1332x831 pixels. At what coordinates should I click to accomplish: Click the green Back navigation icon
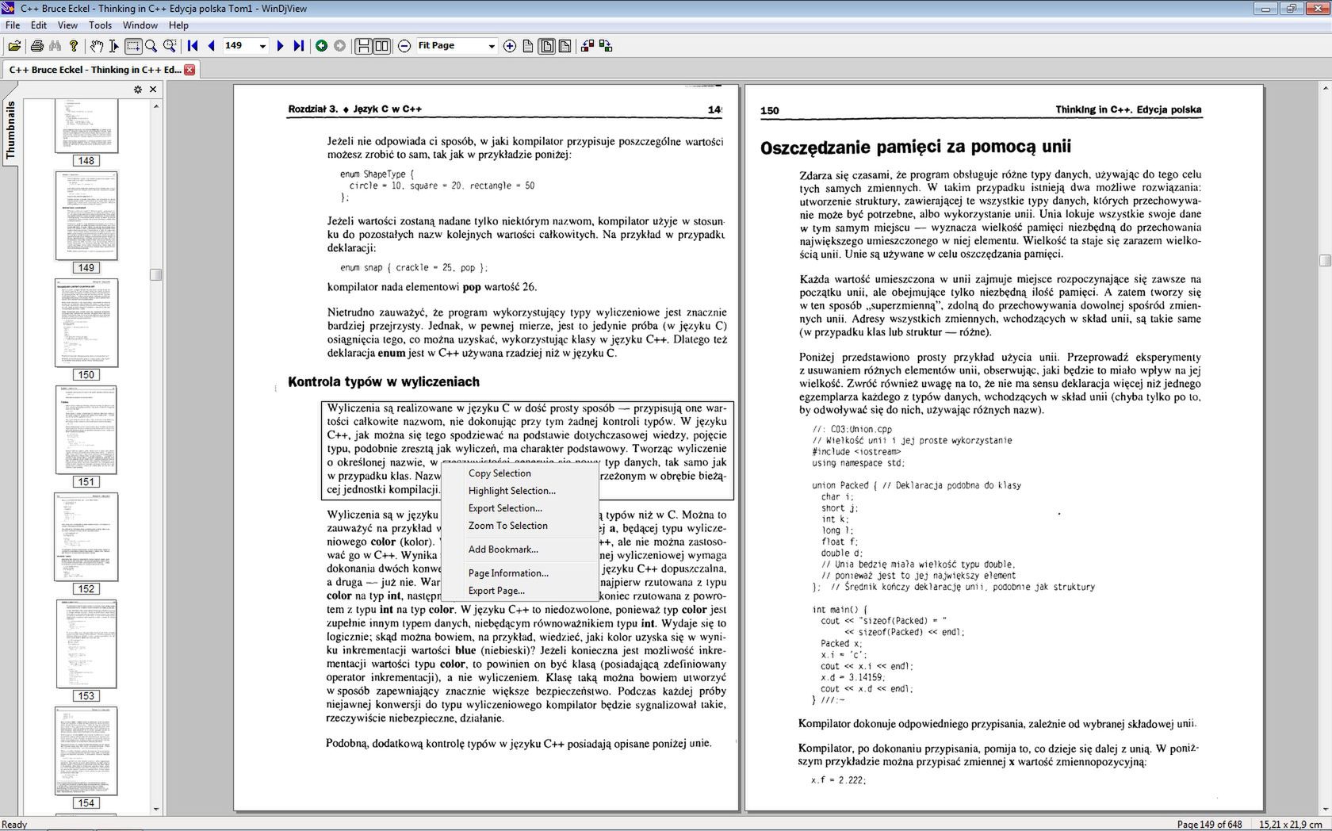(321, 46)
